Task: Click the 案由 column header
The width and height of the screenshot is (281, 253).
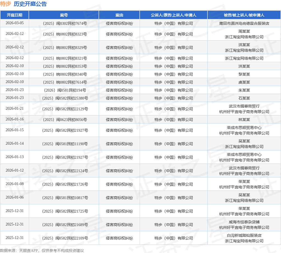Action: pyautogui.click(x=119, y=15)
